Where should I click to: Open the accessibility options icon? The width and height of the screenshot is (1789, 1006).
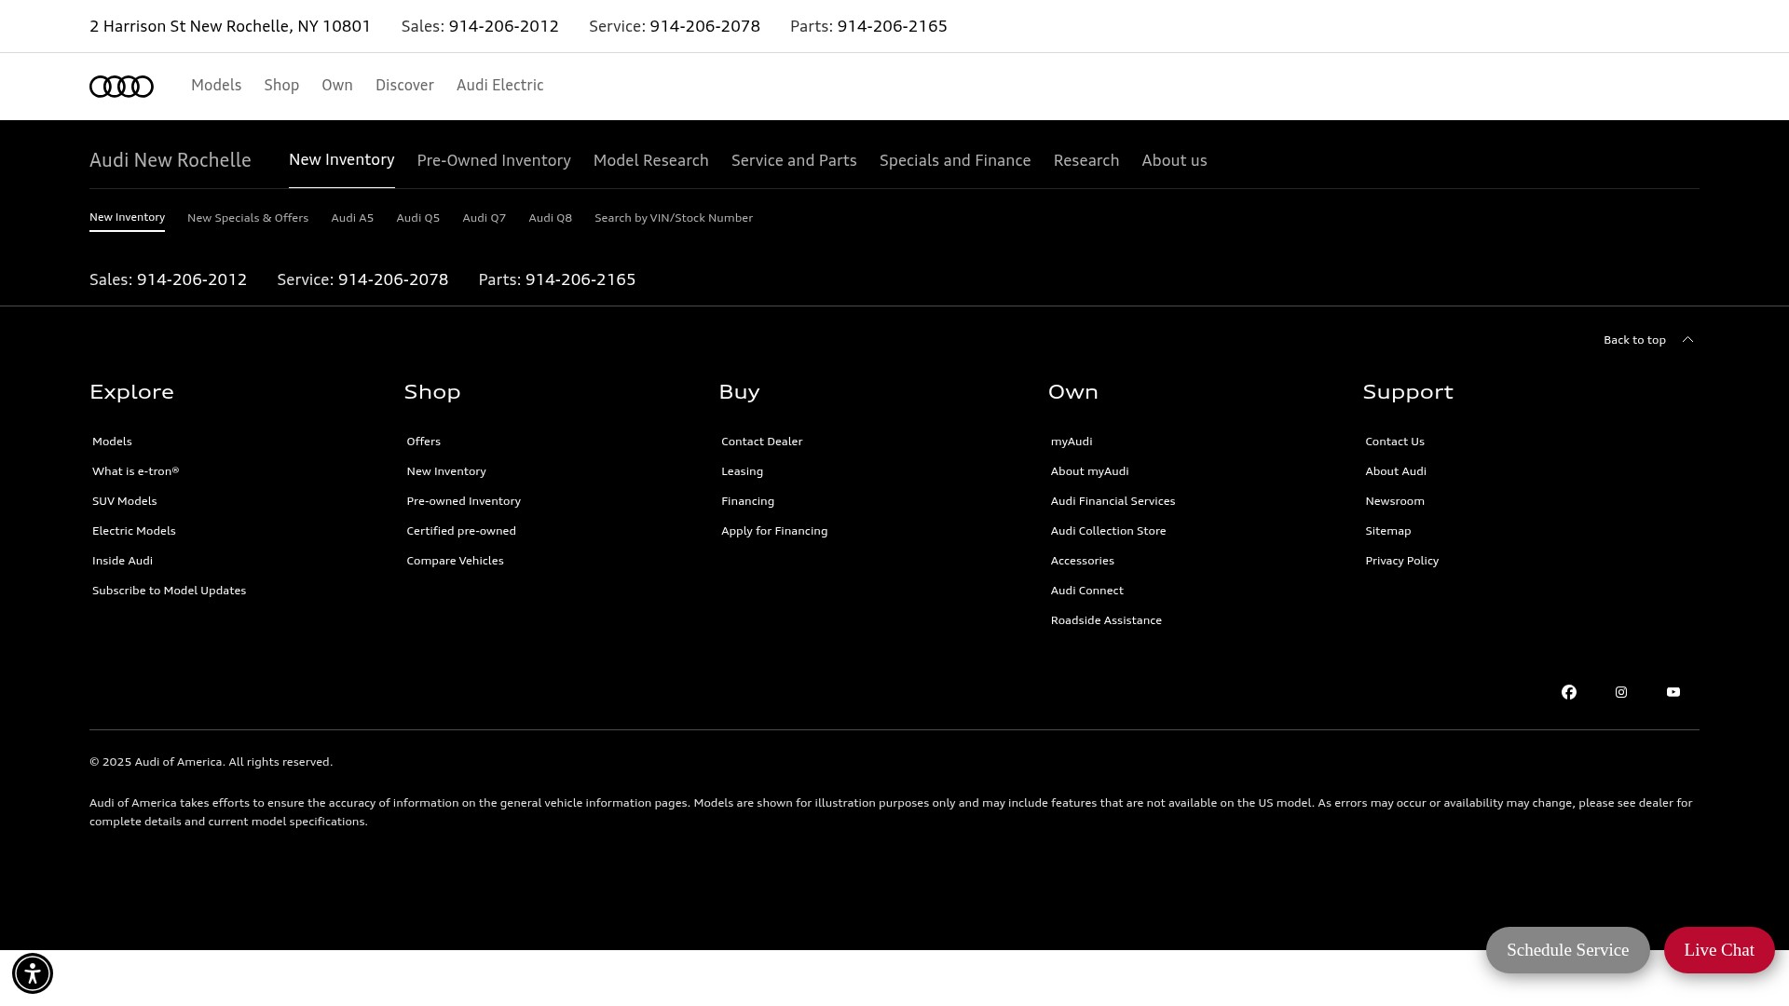pos(33,973)
